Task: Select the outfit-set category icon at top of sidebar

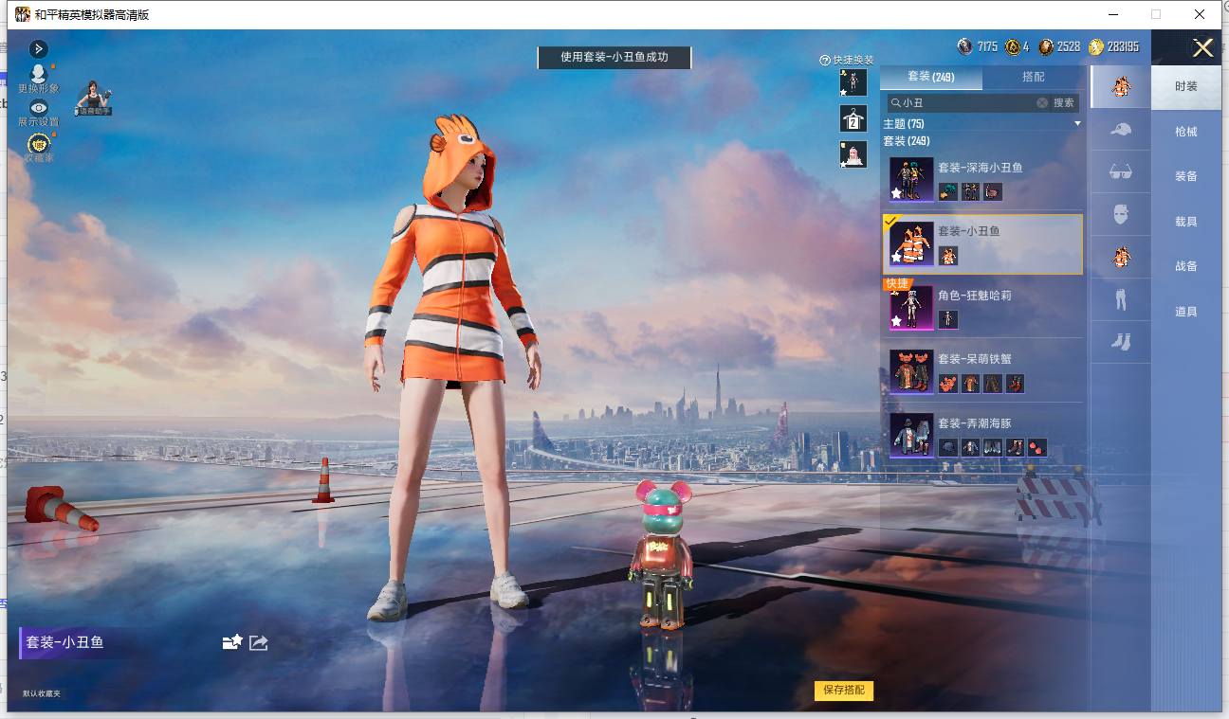Action: 1121,86
